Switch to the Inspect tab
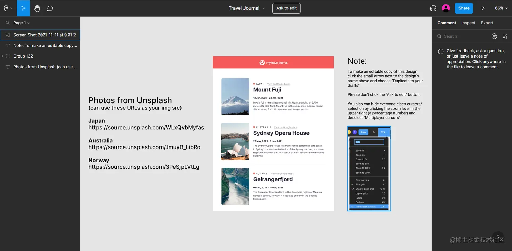 tap(468, 23)
